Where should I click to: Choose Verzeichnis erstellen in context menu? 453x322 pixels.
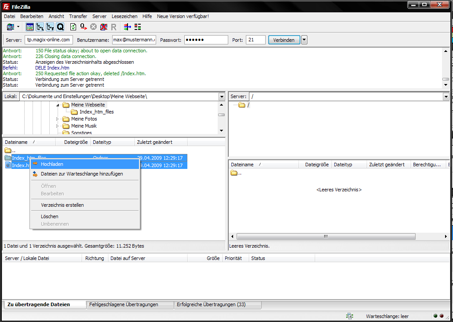pyautogui.click(x=85, y=205)
